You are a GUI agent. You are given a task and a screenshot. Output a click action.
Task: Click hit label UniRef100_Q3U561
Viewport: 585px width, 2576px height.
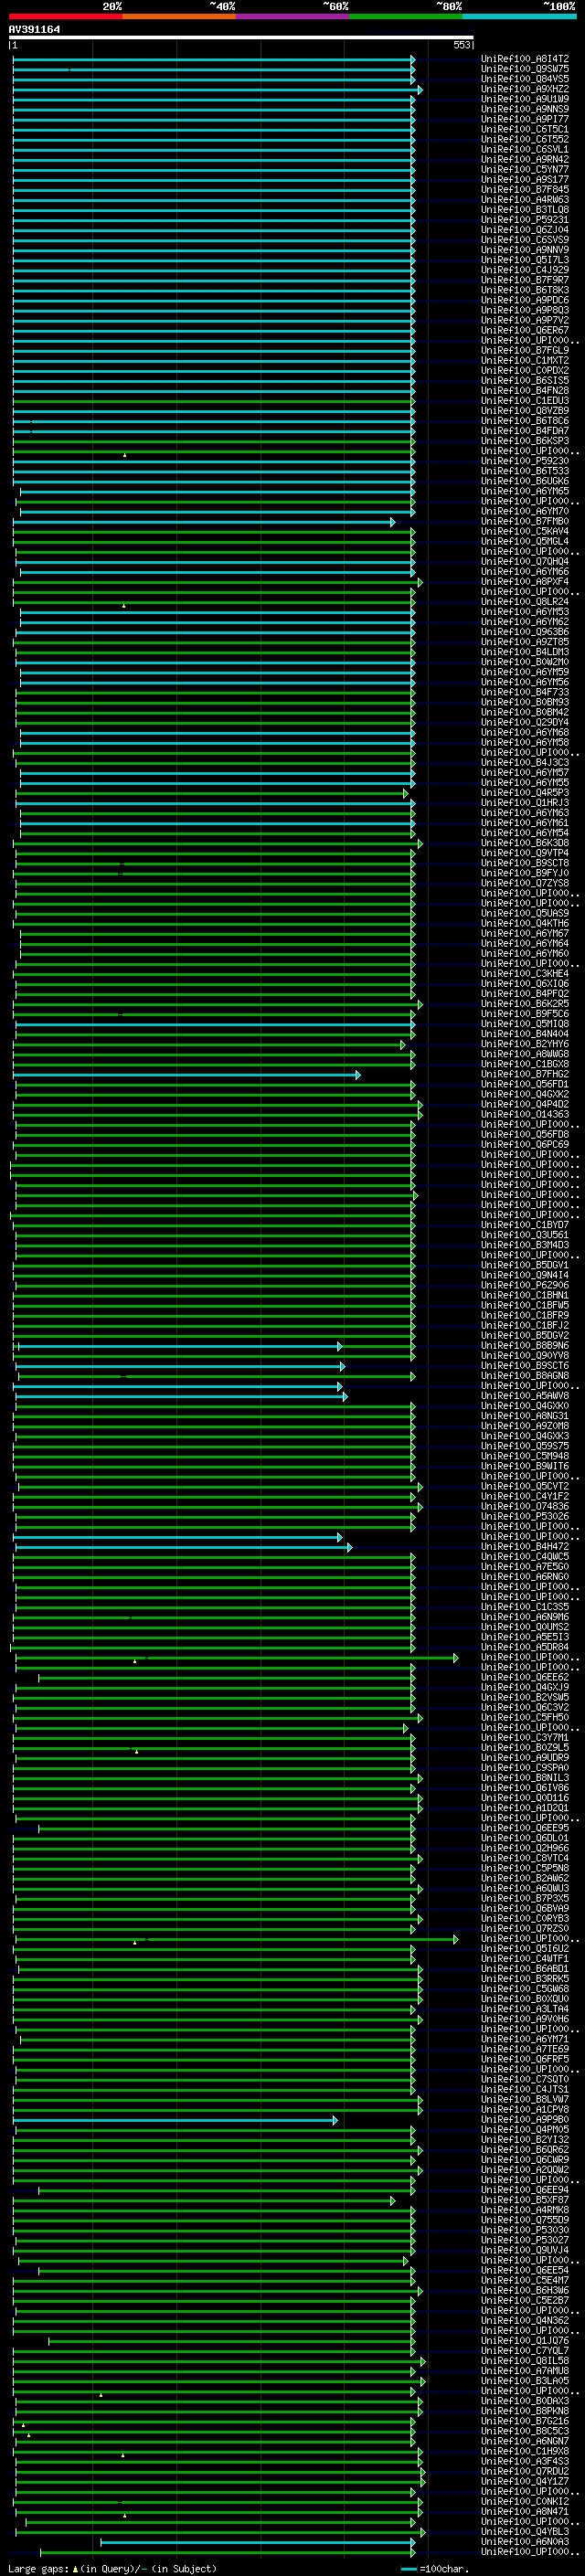(525, 1234)
